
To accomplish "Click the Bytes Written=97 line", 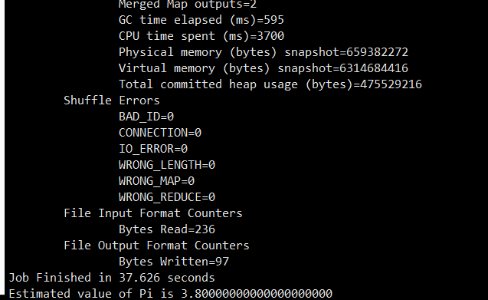I will tap(174, 262).
